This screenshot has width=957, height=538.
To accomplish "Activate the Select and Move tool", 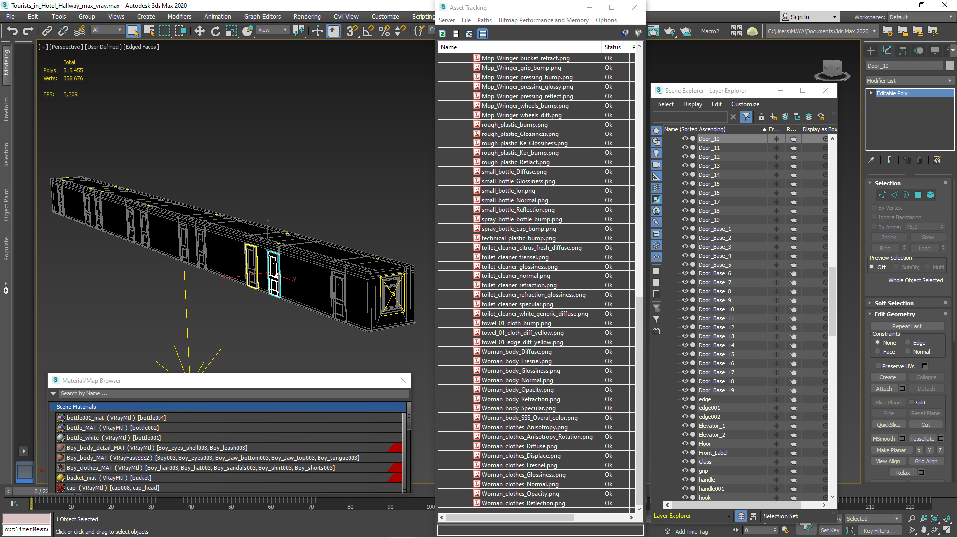I will [199, 31].
